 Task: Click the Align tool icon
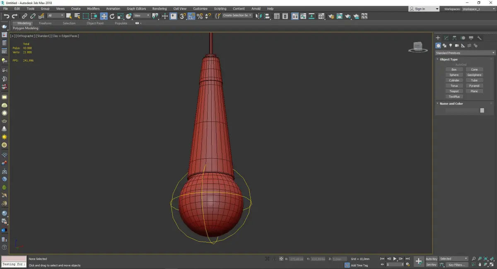tap(267, 16)
